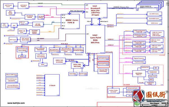Click the Digital Camera block
The height and width of the screenshot is (107, 169).
coord(139,58)
